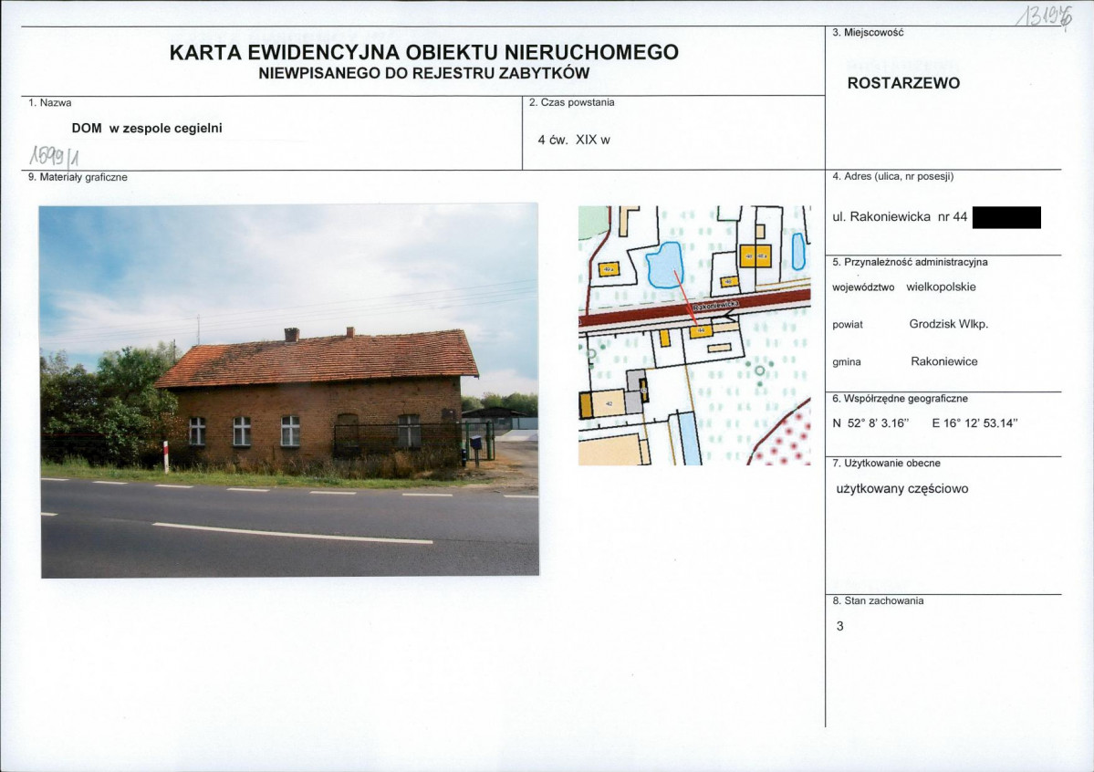
Task: Click the label 5. Przynależność administracyjna
Action: pyautogui.click(x=910, y=263)
